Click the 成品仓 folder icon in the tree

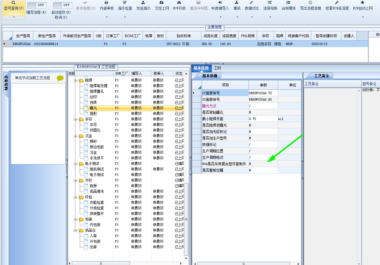coord(81,230)
